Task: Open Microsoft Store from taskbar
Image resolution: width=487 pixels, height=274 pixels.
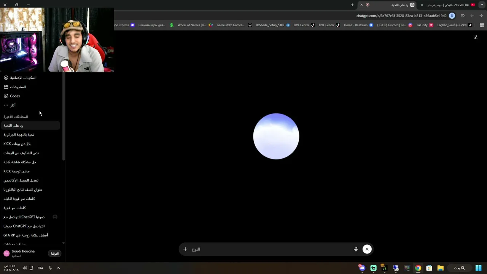Action: click(429, 268)
